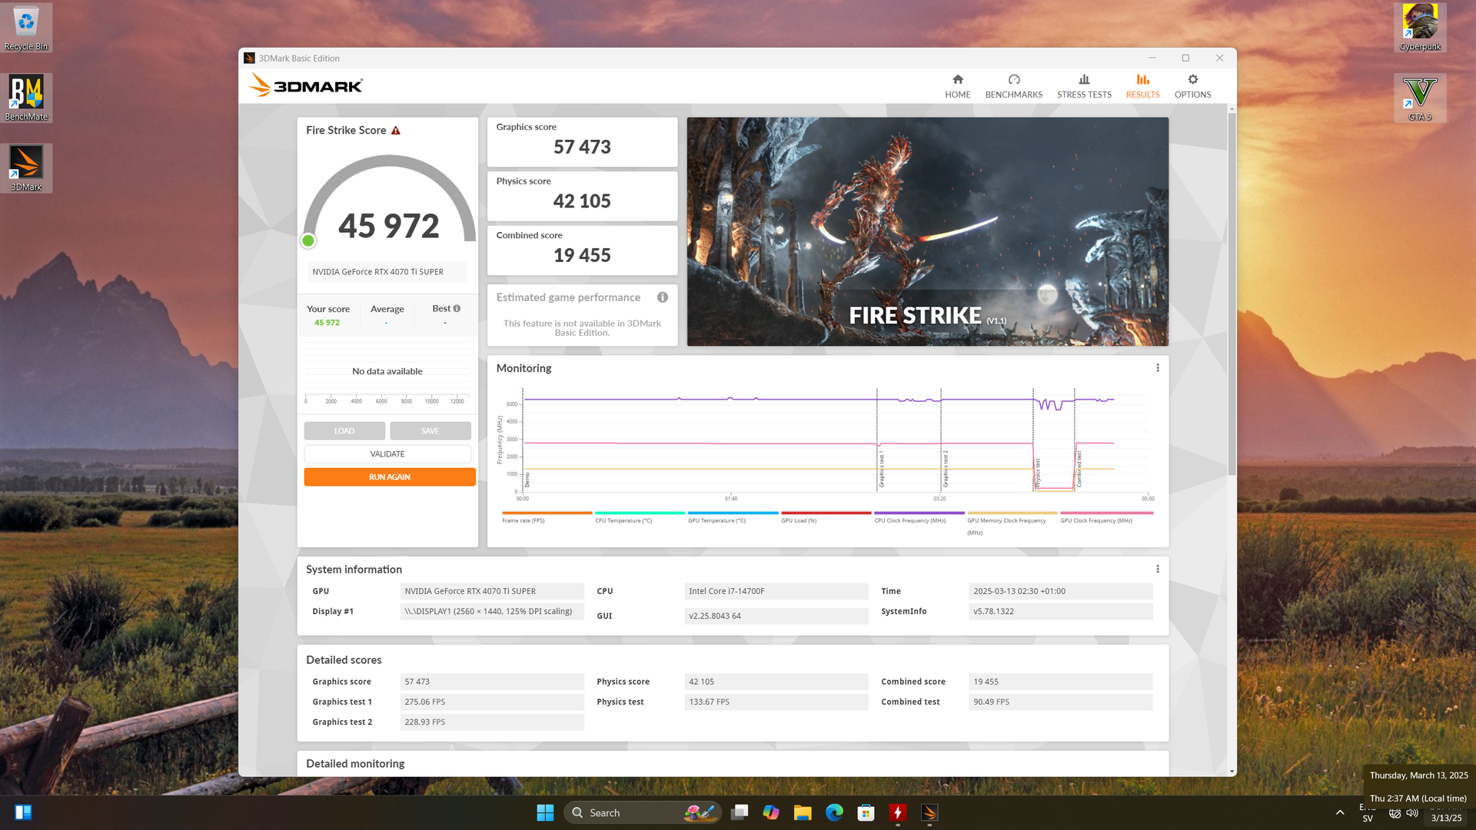The height and width of the screenshot is (830, 1476).
Task: Click the LOAD button
Action: pyautogui.click(x=344, y=431)
